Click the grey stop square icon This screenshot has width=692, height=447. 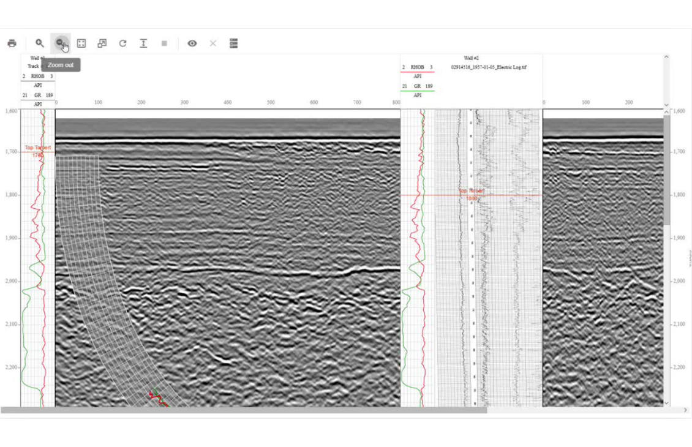click(164, 43)
